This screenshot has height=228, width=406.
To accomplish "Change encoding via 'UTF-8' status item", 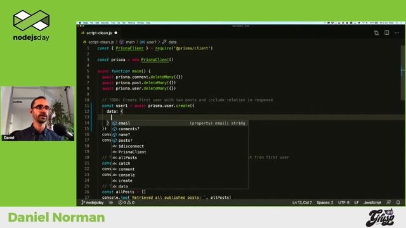I will click(x=344, y=203).
